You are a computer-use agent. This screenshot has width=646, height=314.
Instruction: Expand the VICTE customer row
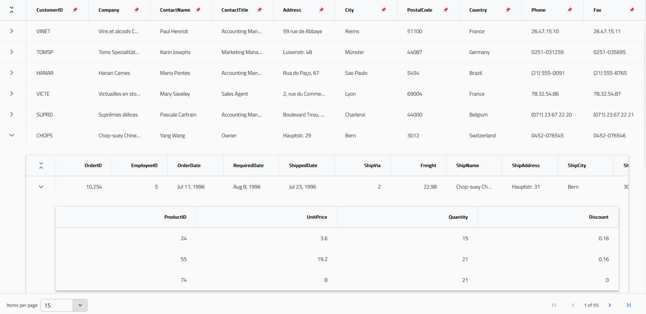pos(12,94)
